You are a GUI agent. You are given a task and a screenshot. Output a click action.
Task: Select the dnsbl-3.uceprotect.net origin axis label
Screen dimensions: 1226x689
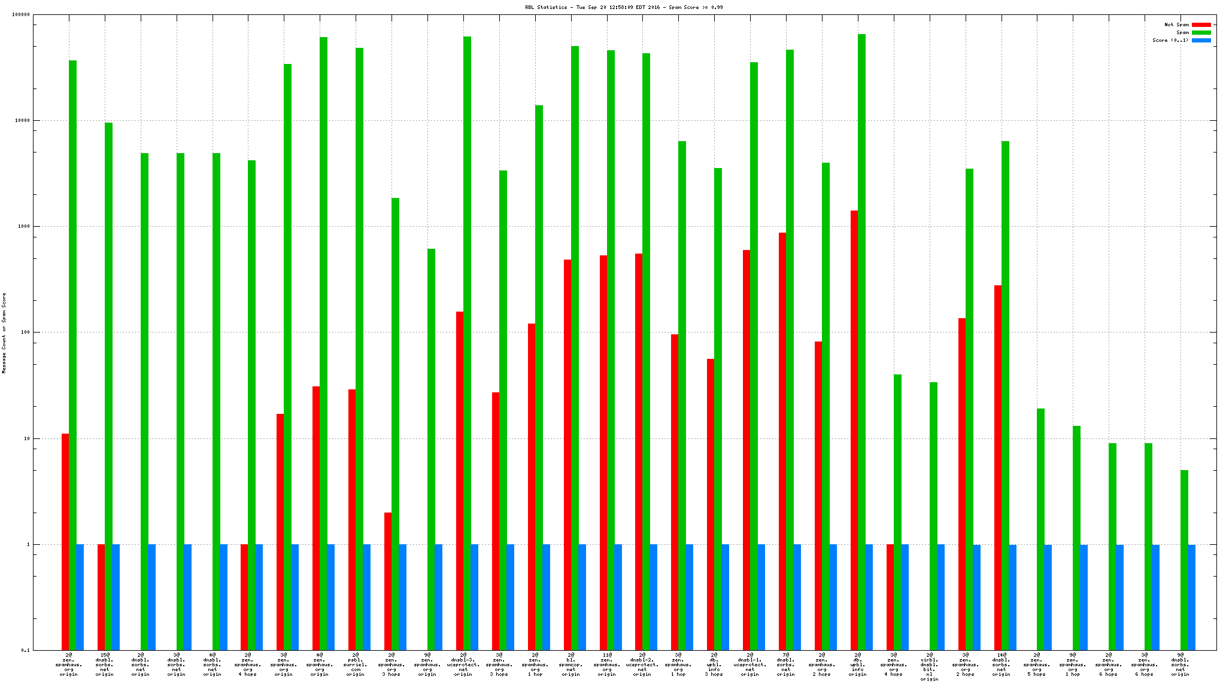coord(463,664)
